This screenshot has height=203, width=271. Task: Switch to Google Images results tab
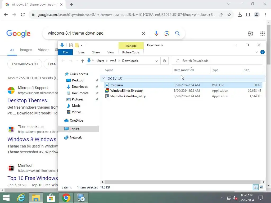[26, 50]
